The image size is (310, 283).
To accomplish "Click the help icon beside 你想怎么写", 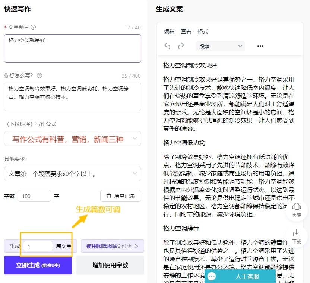I will pyautogui.click(x=39, y=76).
